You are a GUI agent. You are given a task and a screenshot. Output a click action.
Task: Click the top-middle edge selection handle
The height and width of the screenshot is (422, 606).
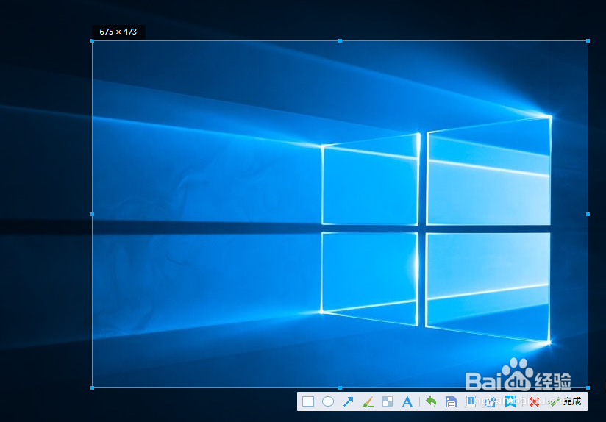click(340, 41)
